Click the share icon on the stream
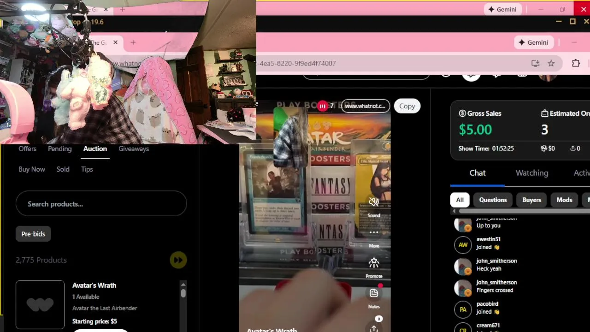 [x=374, y=328]
